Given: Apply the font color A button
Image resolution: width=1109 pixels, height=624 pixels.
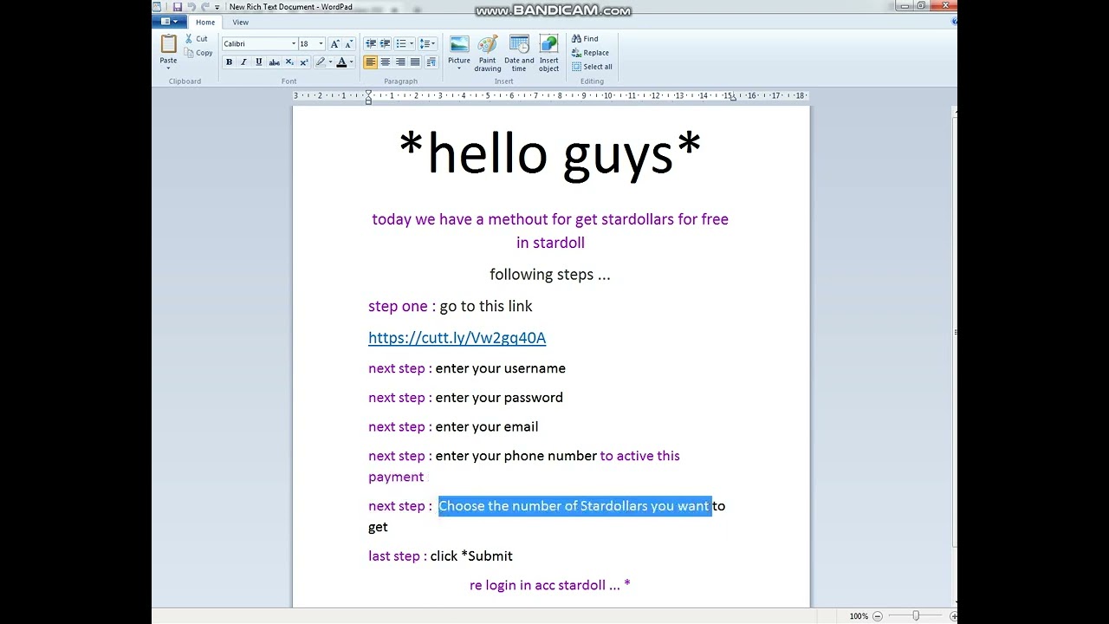Looking at the screenshot, I should (341, 62).
